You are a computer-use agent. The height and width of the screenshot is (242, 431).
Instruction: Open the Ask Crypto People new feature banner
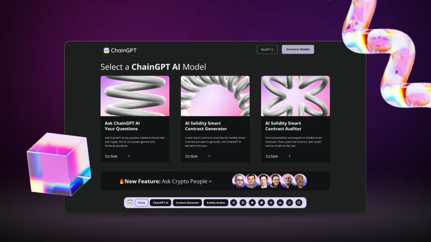click(215, 181)
